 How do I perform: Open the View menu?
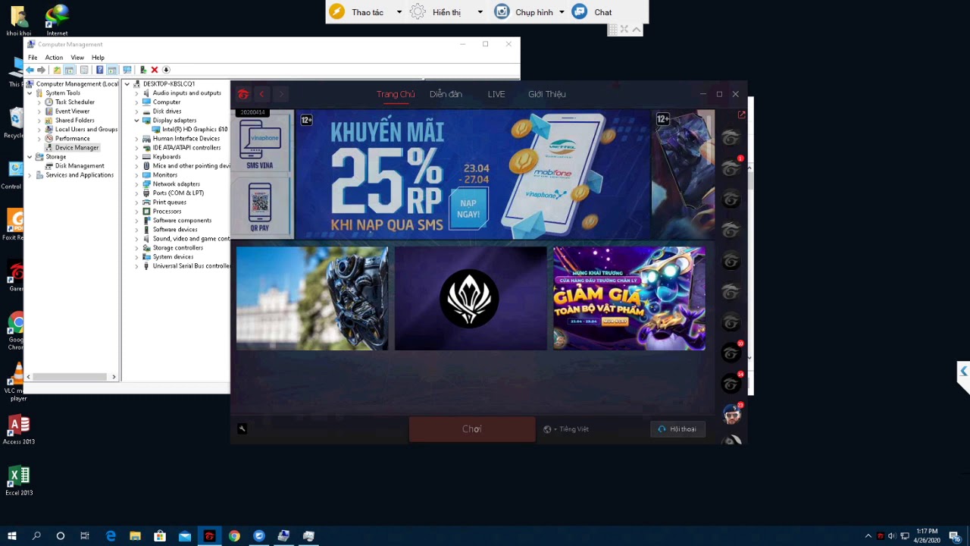coord(77,58)
